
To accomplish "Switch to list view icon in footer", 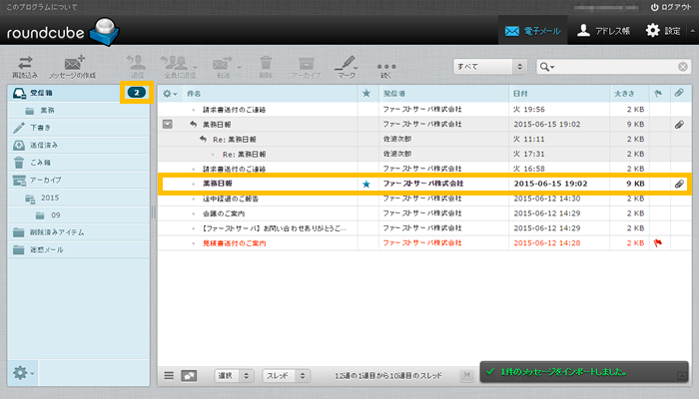I will pyautogui.click(x=169, y=375).
